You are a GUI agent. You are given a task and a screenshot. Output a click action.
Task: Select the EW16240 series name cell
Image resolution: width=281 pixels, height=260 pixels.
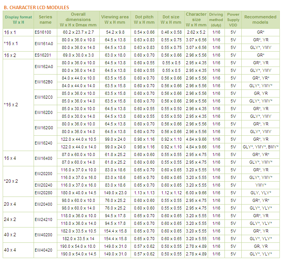(45, 143)
